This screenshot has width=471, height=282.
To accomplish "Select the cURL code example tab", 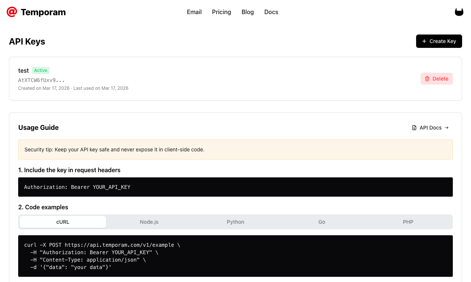I will 62,222.
